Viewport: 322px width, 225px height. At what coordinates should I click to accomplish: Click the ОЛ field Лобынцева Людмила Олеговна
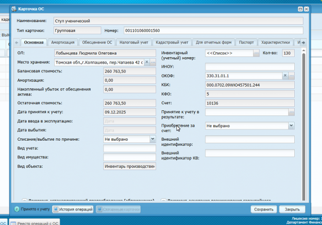pos(105,53)
